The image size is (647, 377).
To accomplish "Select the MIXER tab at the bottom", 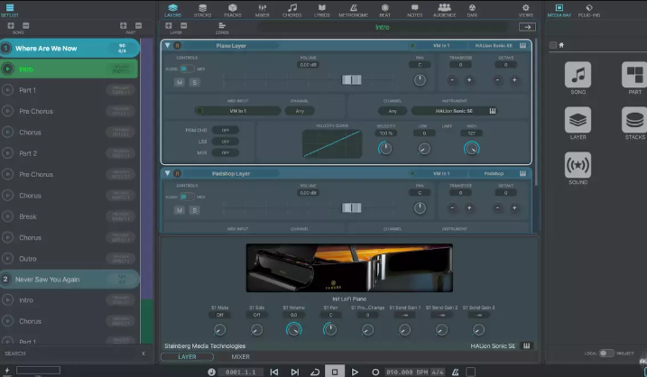I will [240, 357].
